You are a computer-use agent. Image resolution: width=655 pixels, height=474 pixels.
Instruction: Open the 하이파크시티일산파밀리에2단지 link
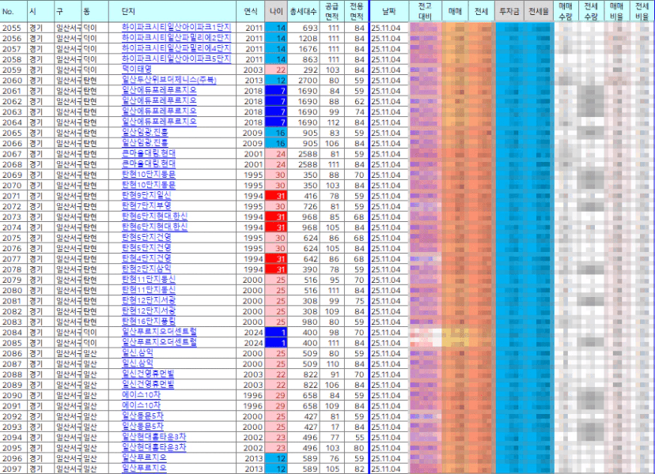click(176, 38)
